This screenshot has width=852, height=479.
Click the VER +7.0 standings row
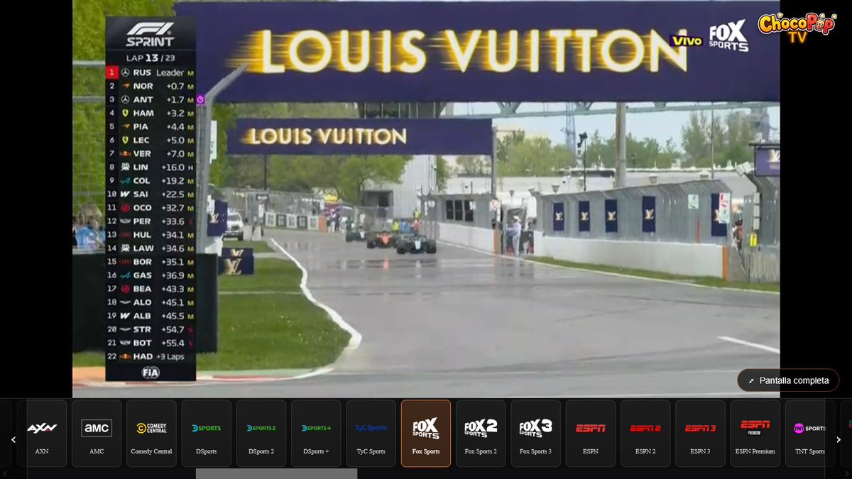click(x=151, y=153)
